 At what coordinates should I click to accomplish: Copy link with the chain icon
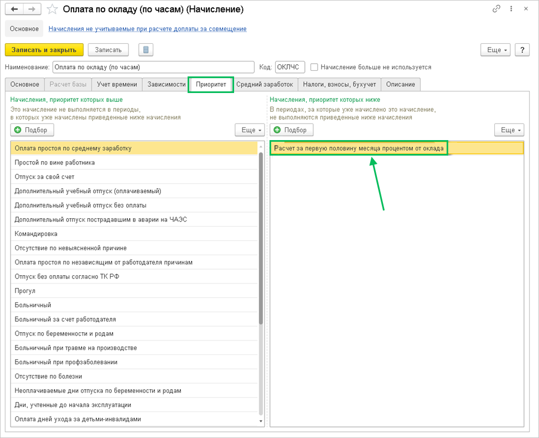496,9
